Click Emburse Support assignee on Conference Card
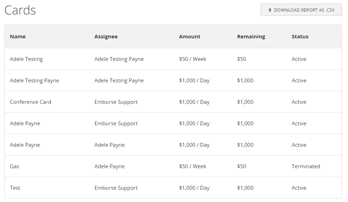Image resolution: width=348 pixels, height=202 pixels. (116, 102)
